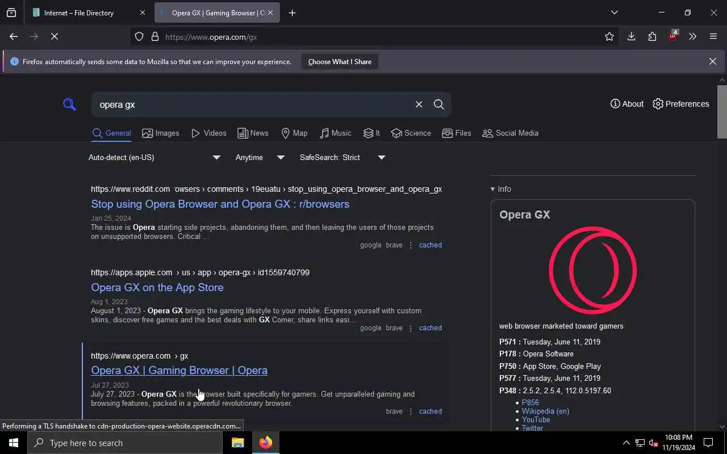727x454 pixels.
Task: Open the Anytime time range dropdown
Action: (x=260, y=157)
